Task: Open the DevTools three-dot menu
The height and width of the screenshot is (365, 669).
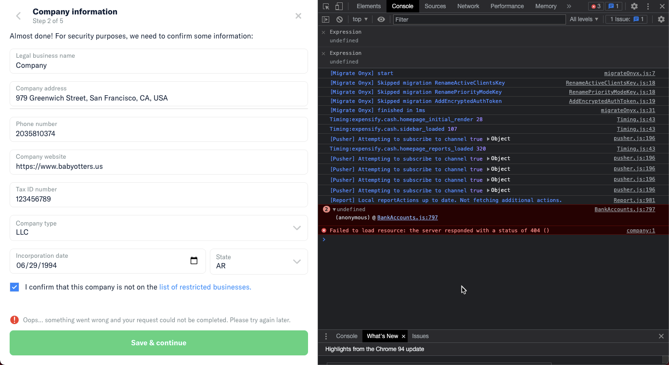Action: tap(648, 6)
